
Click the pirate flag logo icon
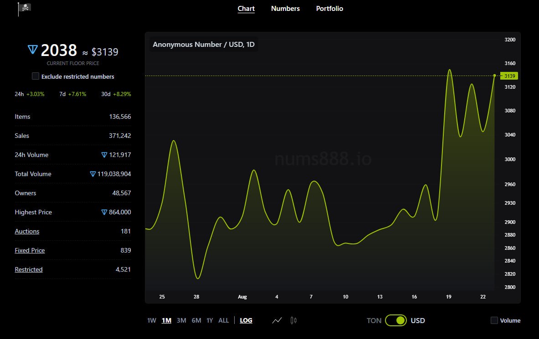25,9
